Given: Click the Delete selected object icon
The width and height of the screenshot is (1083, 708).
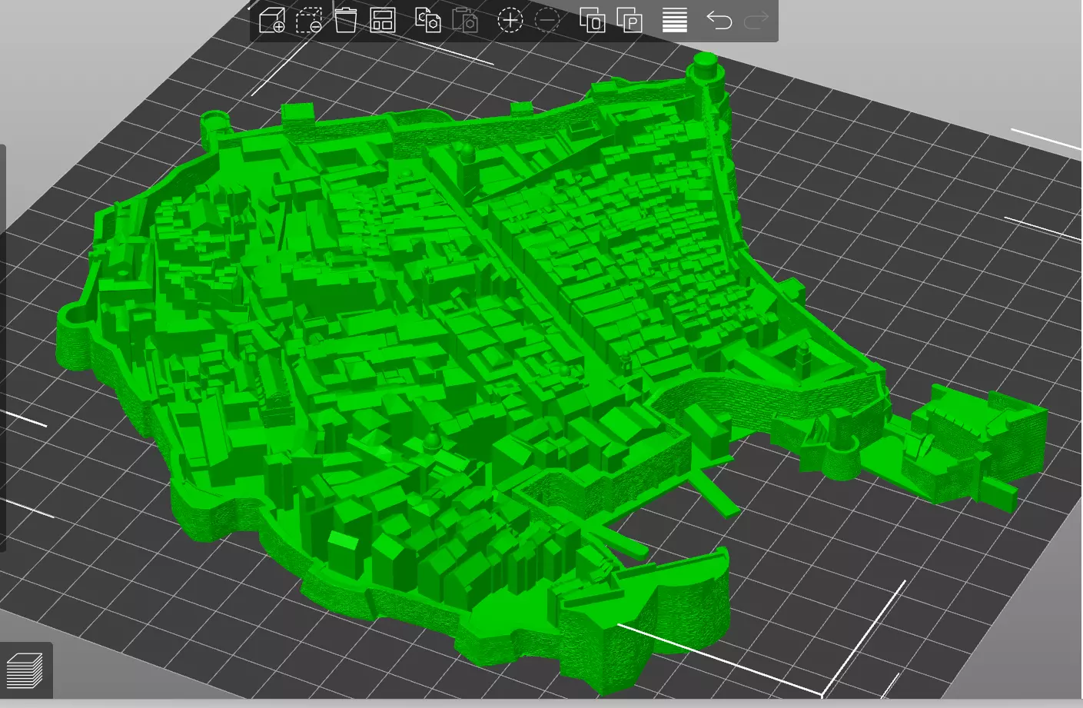Looking at the screenshot, I should (x=309, y=20).
